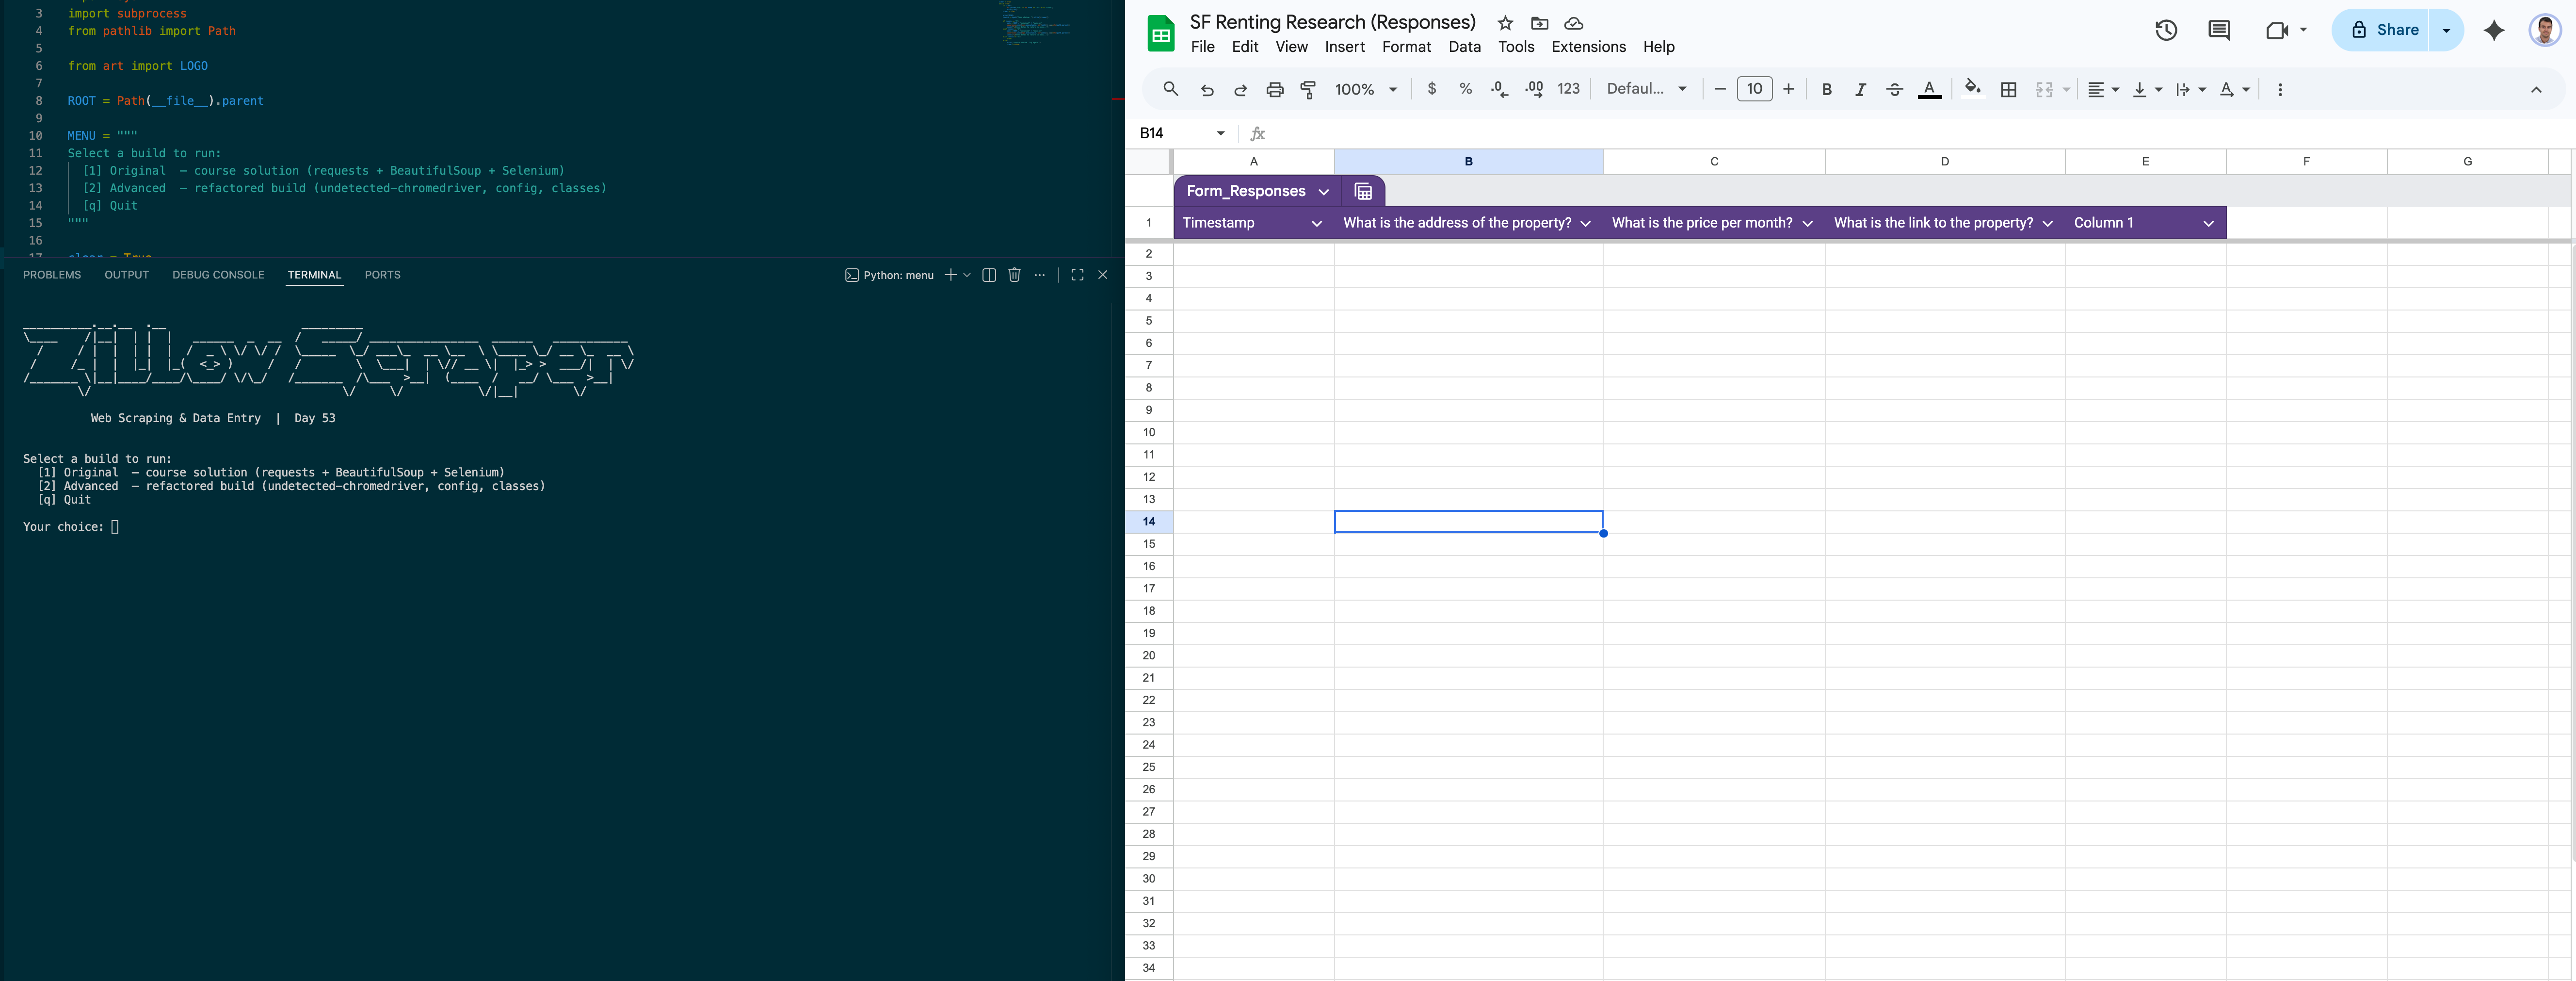Open more number formats (123)
Viewport: 2576px width, 981px height.
(1568, 89)
